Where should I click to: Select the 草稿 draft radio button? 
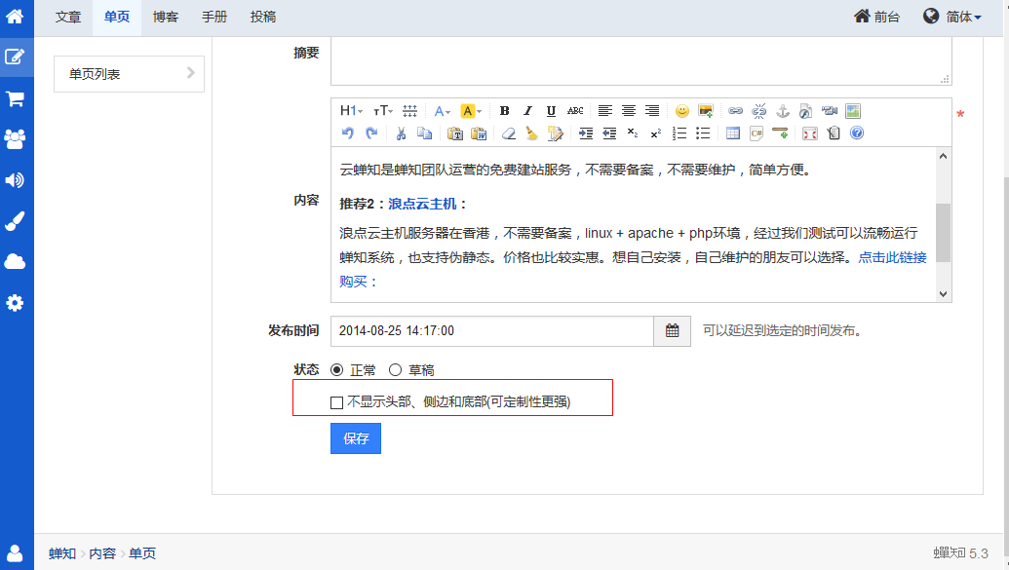(x=395, y=370)
